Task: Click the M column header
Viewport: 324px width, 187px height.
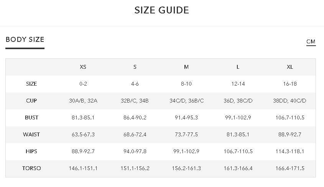Action: 186,67
